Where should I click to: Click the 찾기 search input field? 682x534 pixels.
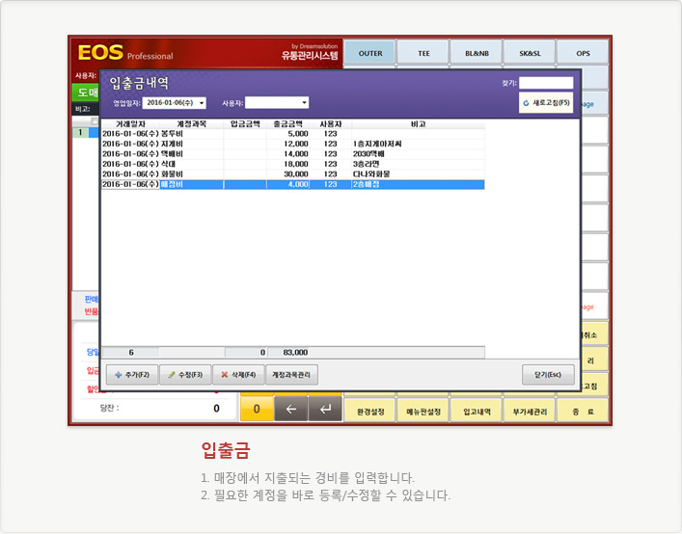tap(546, 83)
